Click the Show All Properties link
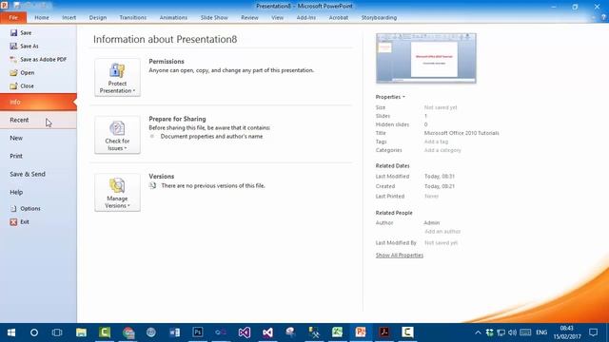 400,256
